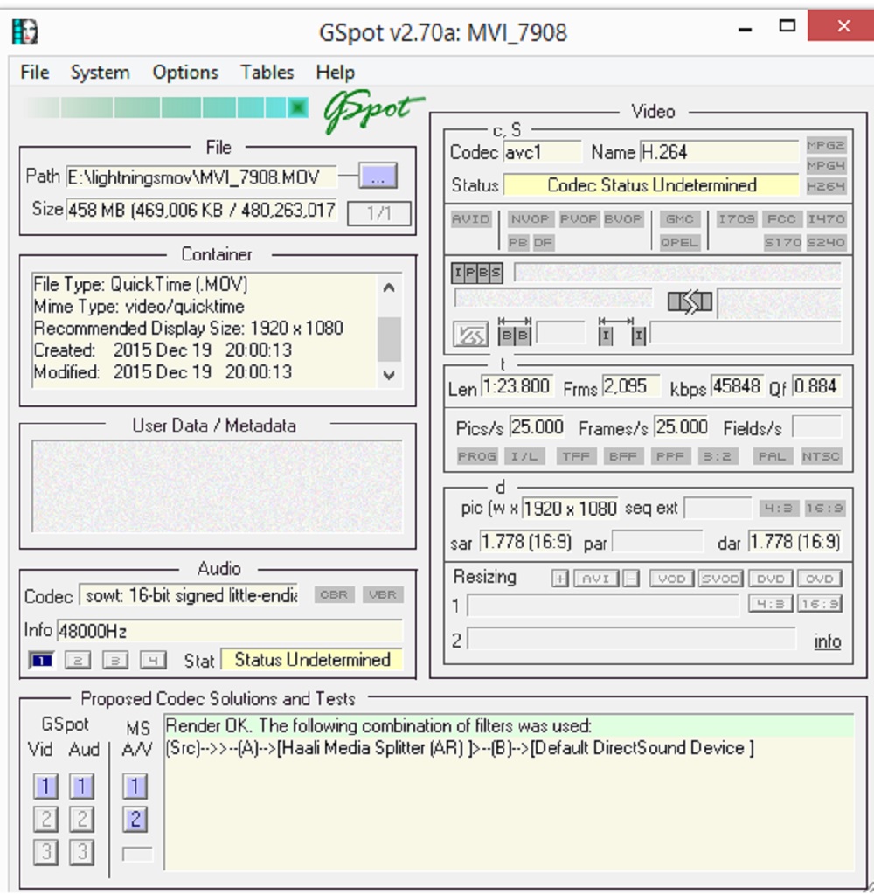Image resolution: width=874 pixels, height=894 pixels.
Task: Click the Path input field
Action: 201,177
